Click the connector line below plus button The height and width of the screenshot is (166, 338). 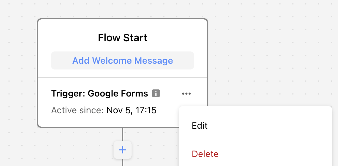coord(123,162)
